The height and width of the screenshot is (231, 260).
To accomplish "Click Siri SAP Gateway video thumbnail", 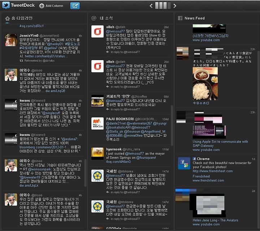I will click(209, 127).
